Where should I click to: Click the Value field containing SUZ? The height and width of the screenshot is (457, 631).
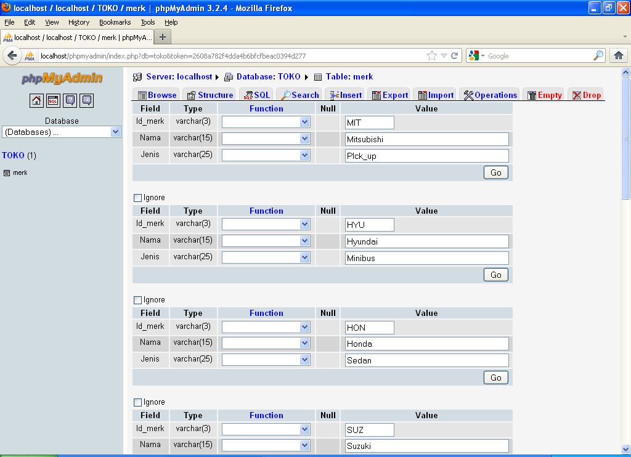(x=370, y=430)
